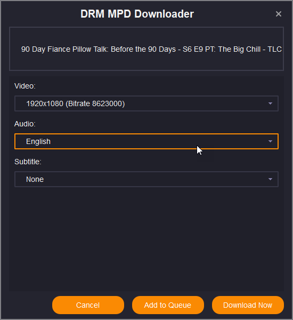Screen dimensions: 293x320
Task: Click the None subtitle selection text
Action: 35,179
